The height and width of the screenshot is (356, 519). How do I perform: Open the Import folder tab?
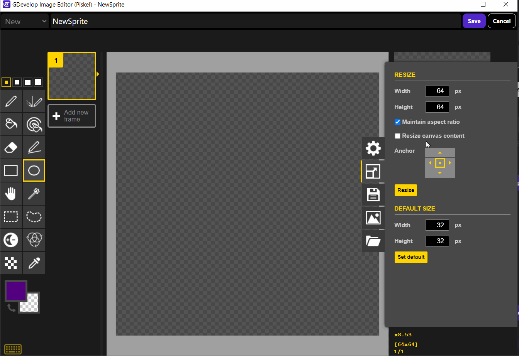[373, 241]
